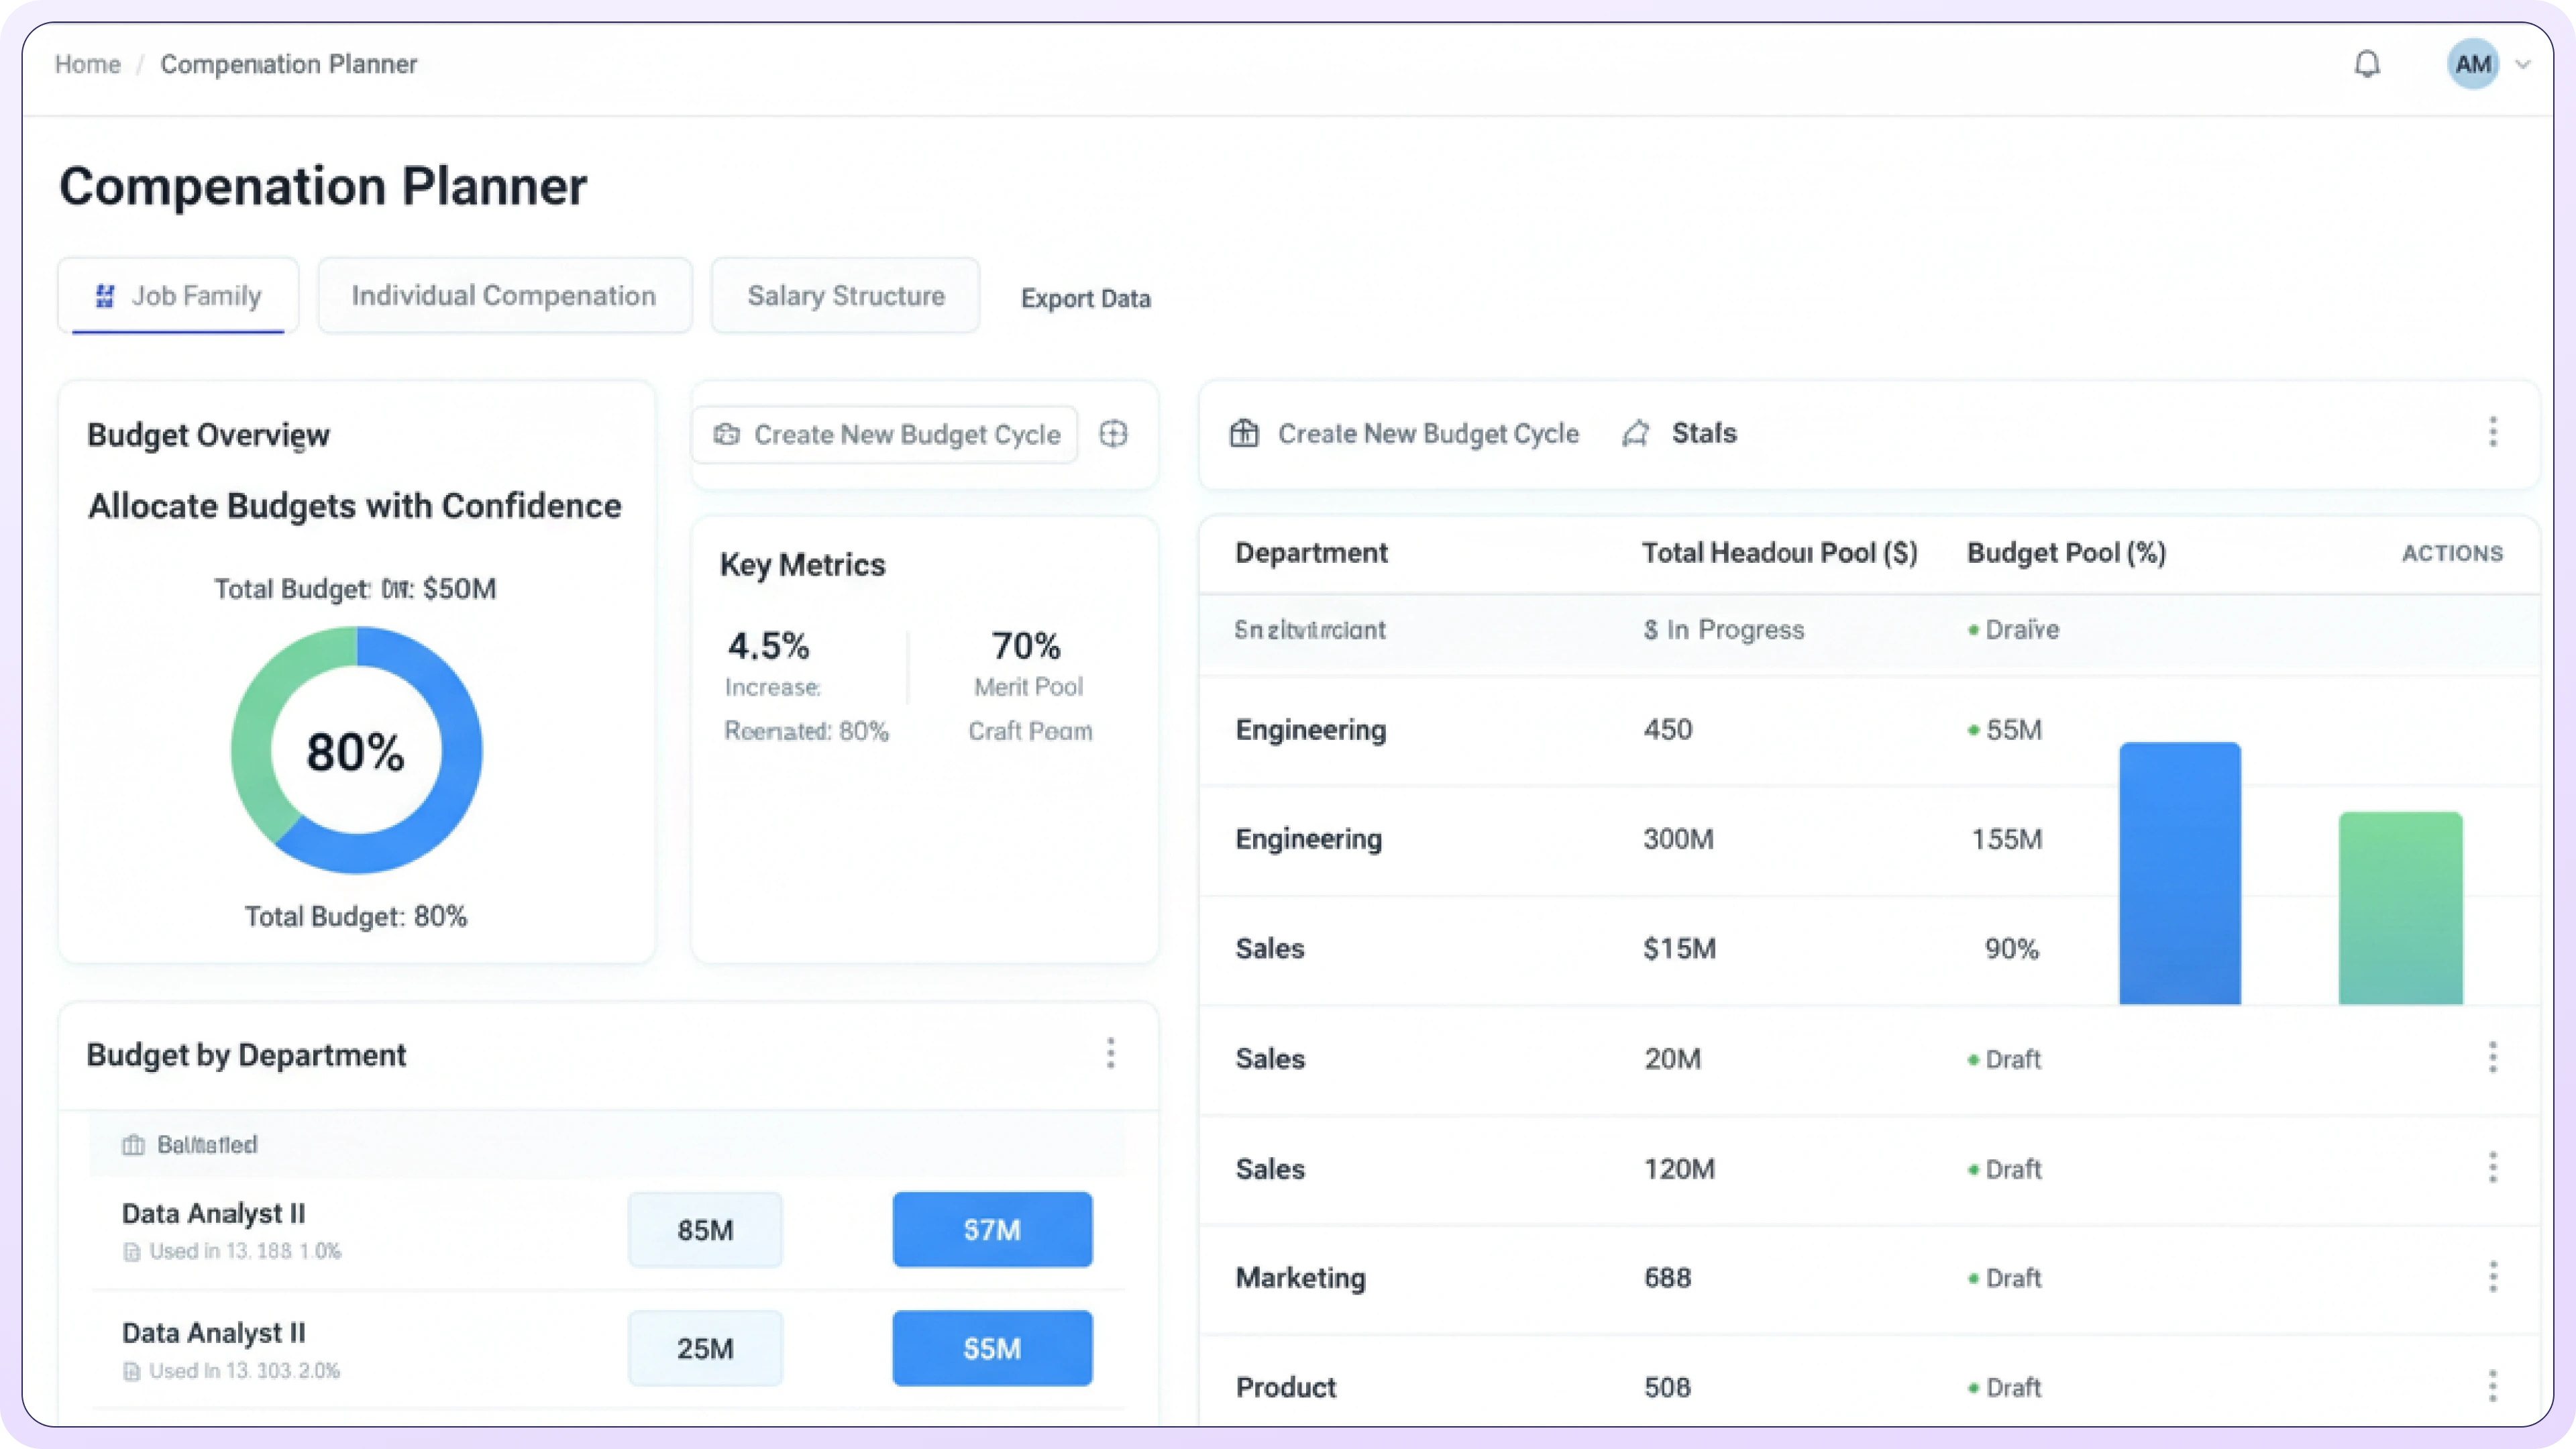Screen dimensions: 2576x1449
Task: Open the notifications bell
Action: (x=2366, y=65)
